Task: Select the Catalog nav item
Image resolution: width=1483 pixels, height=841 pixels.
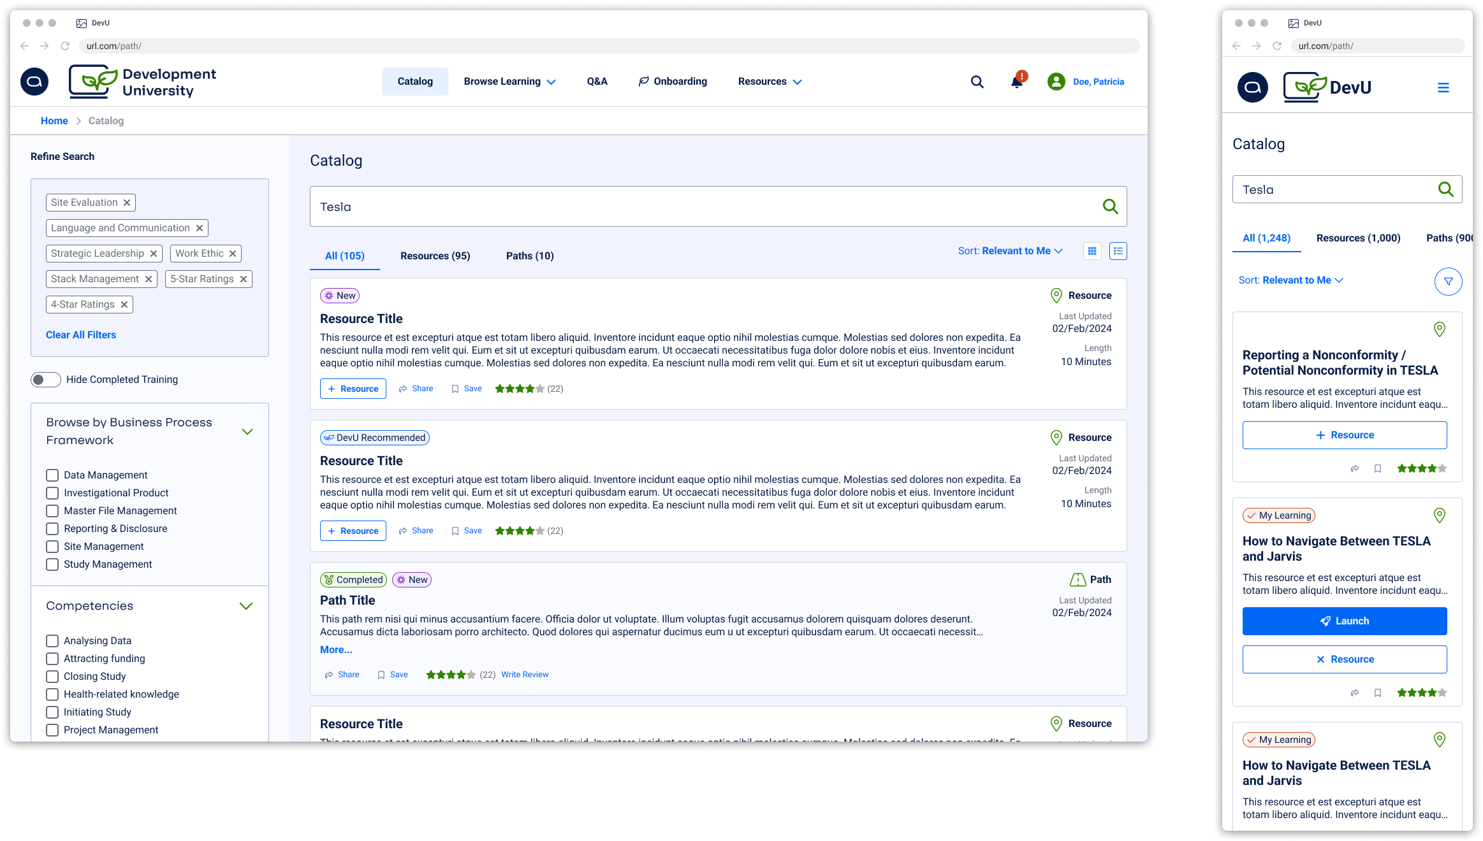Action: [x=415, y=82]
